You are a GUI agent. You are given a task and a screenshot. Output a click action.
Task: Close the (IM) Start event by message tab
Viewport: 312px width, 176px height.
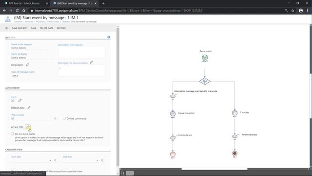(x=96, y=3)
